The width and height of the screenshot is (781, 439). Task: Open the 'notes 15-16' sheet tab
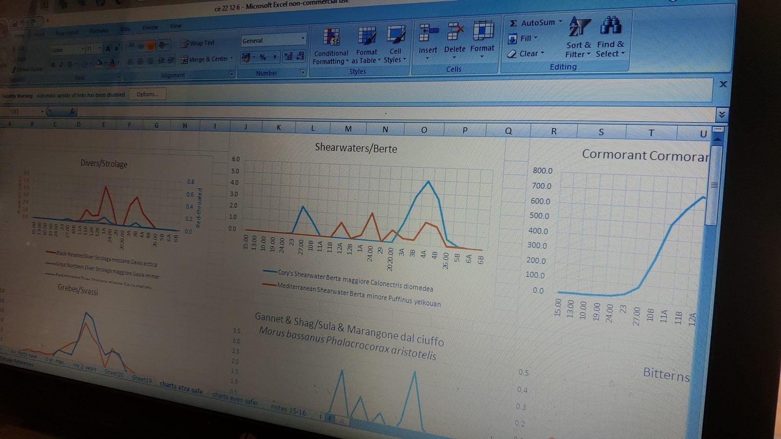pyautogui.click(x=288, y=409)
